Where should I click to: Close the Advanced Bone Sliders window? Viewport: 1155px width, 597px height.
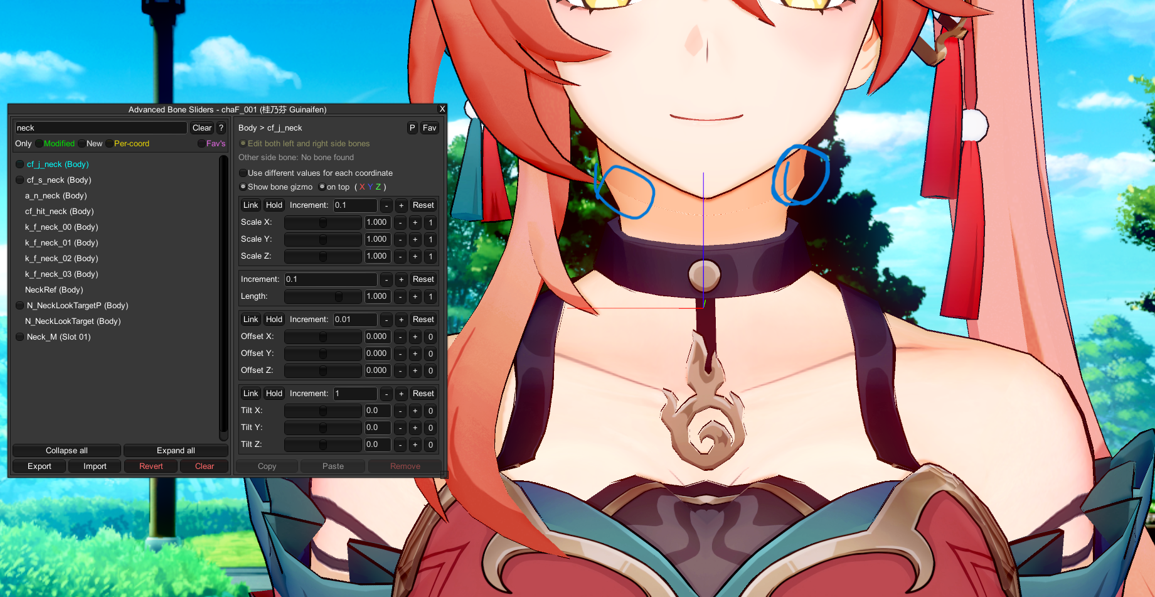(x=442, y=109)
